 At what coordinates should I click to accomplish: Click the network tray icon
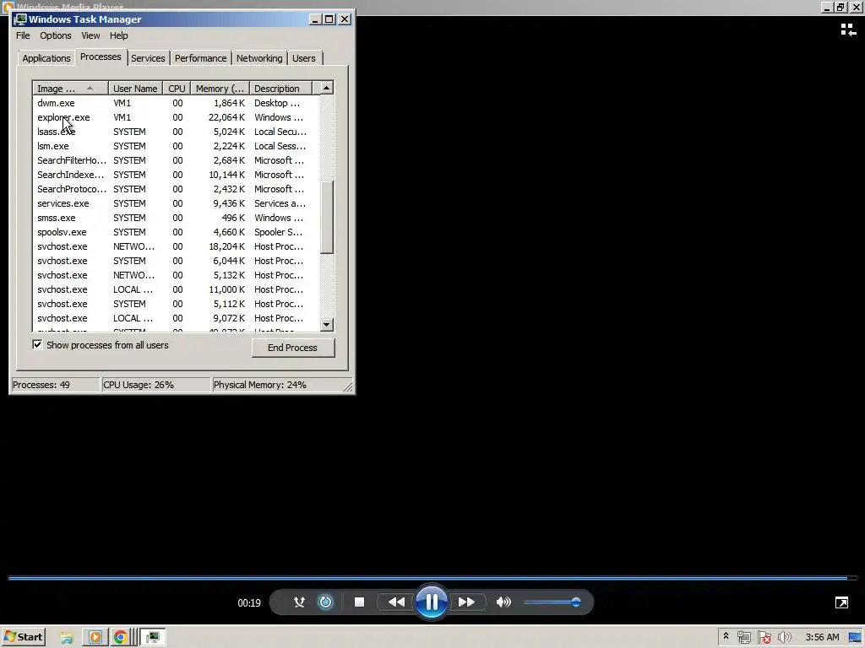click(743, 638)
